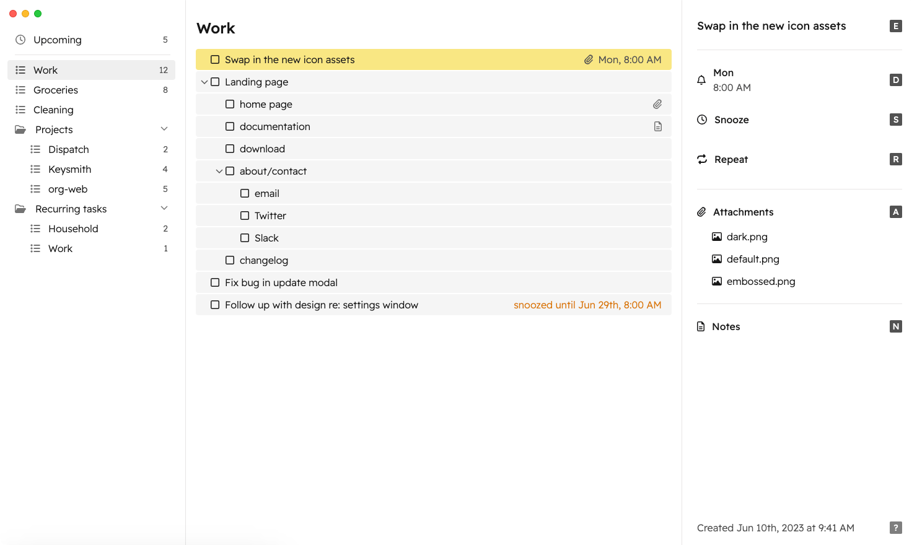Click the question mark help icon
The image size is (917, 545).
point(896,528)
